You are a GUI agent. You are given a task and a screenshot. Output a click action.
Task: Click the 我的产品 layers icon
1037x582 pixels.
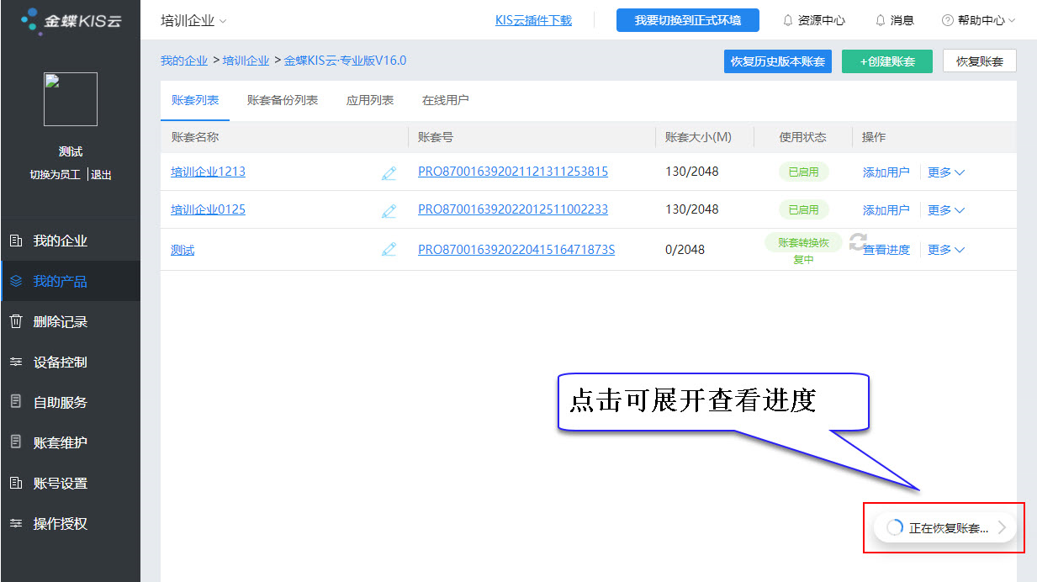[16, 282]
